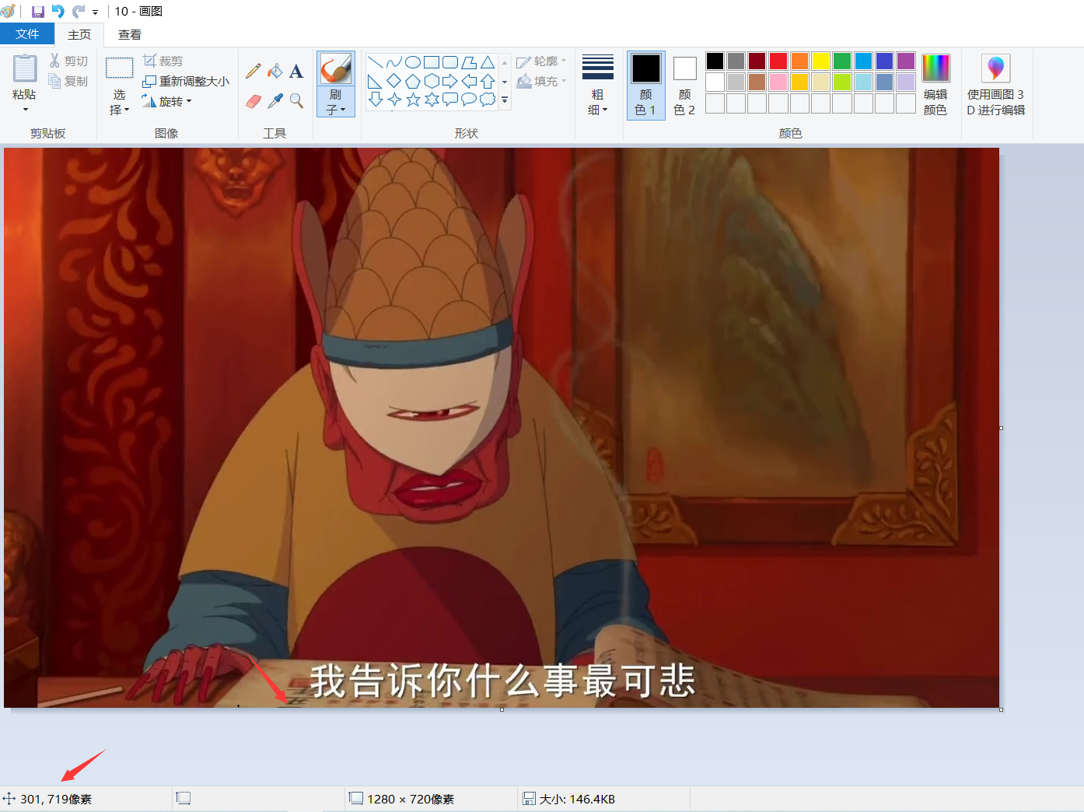Select the Color picker eyedropper tool

click(274, 101)
